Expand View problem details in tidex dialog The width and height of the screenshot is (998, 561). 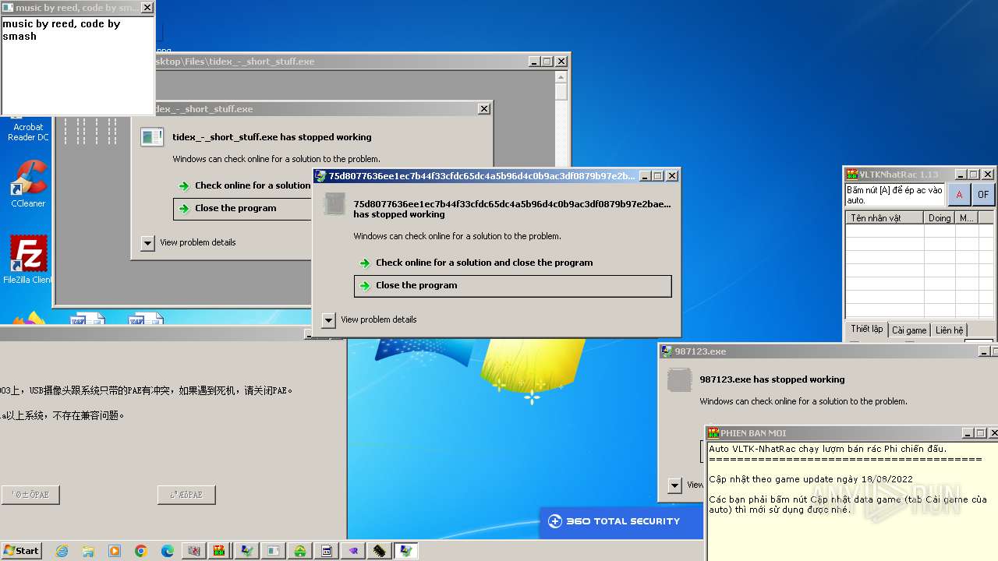148,243
